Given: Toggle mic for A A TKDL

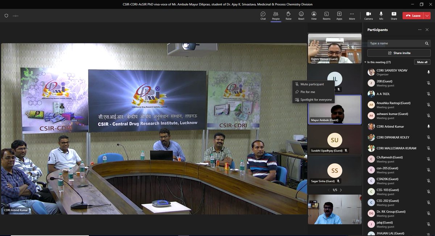Looking at the screenshot, I should (428, 94).
